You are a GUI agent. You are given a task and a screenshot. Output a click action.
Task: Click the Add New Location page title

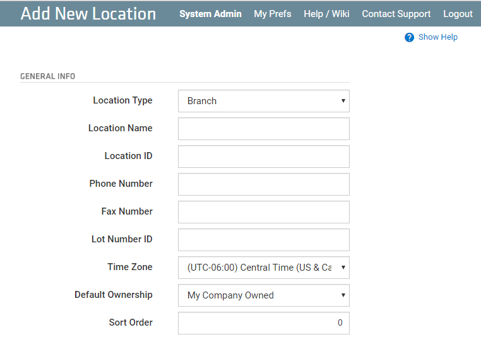click(x=88, y=14)
